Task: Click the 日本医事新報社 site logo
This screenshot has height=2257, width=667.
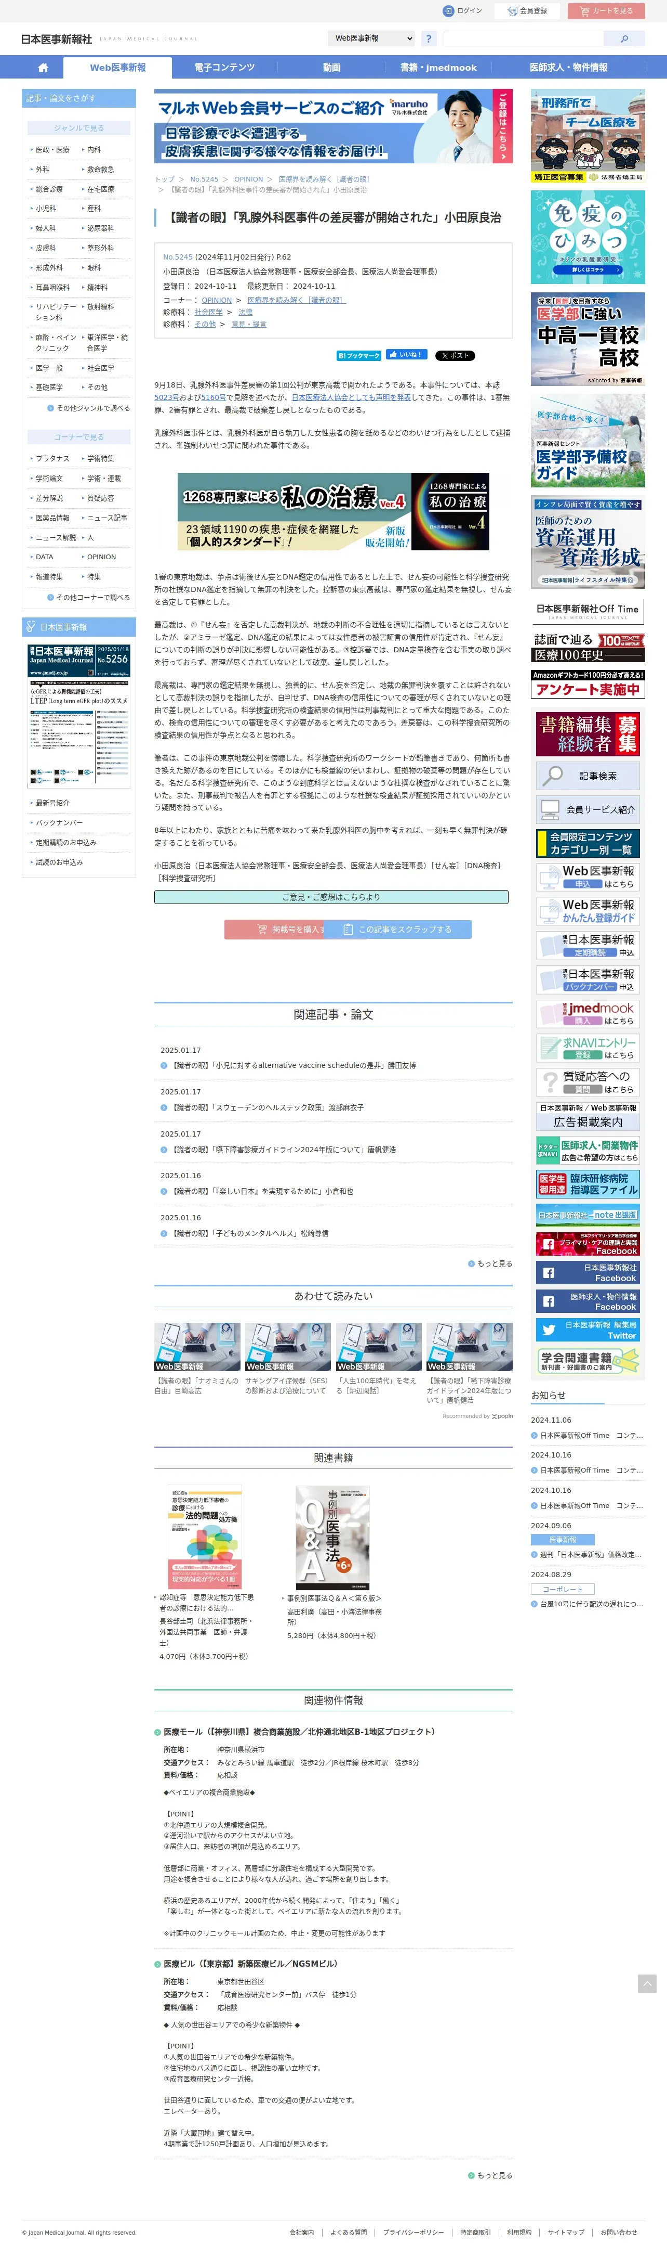Action: tap(56, 38)
